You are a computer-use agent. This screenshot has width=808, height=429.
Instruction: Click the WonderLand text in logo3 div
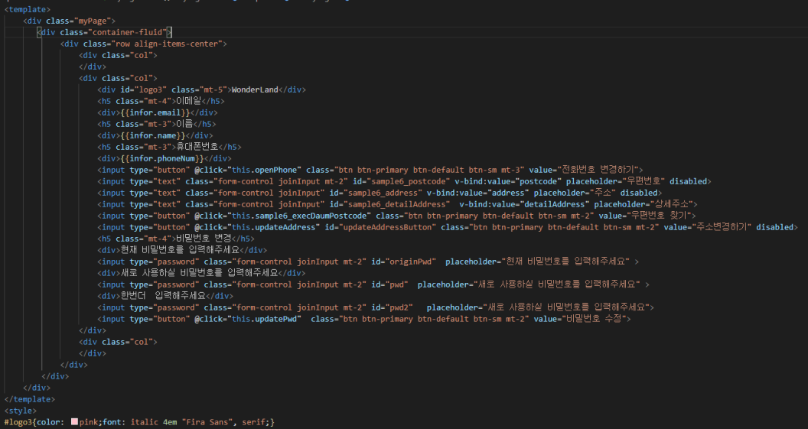coord(255,89)
